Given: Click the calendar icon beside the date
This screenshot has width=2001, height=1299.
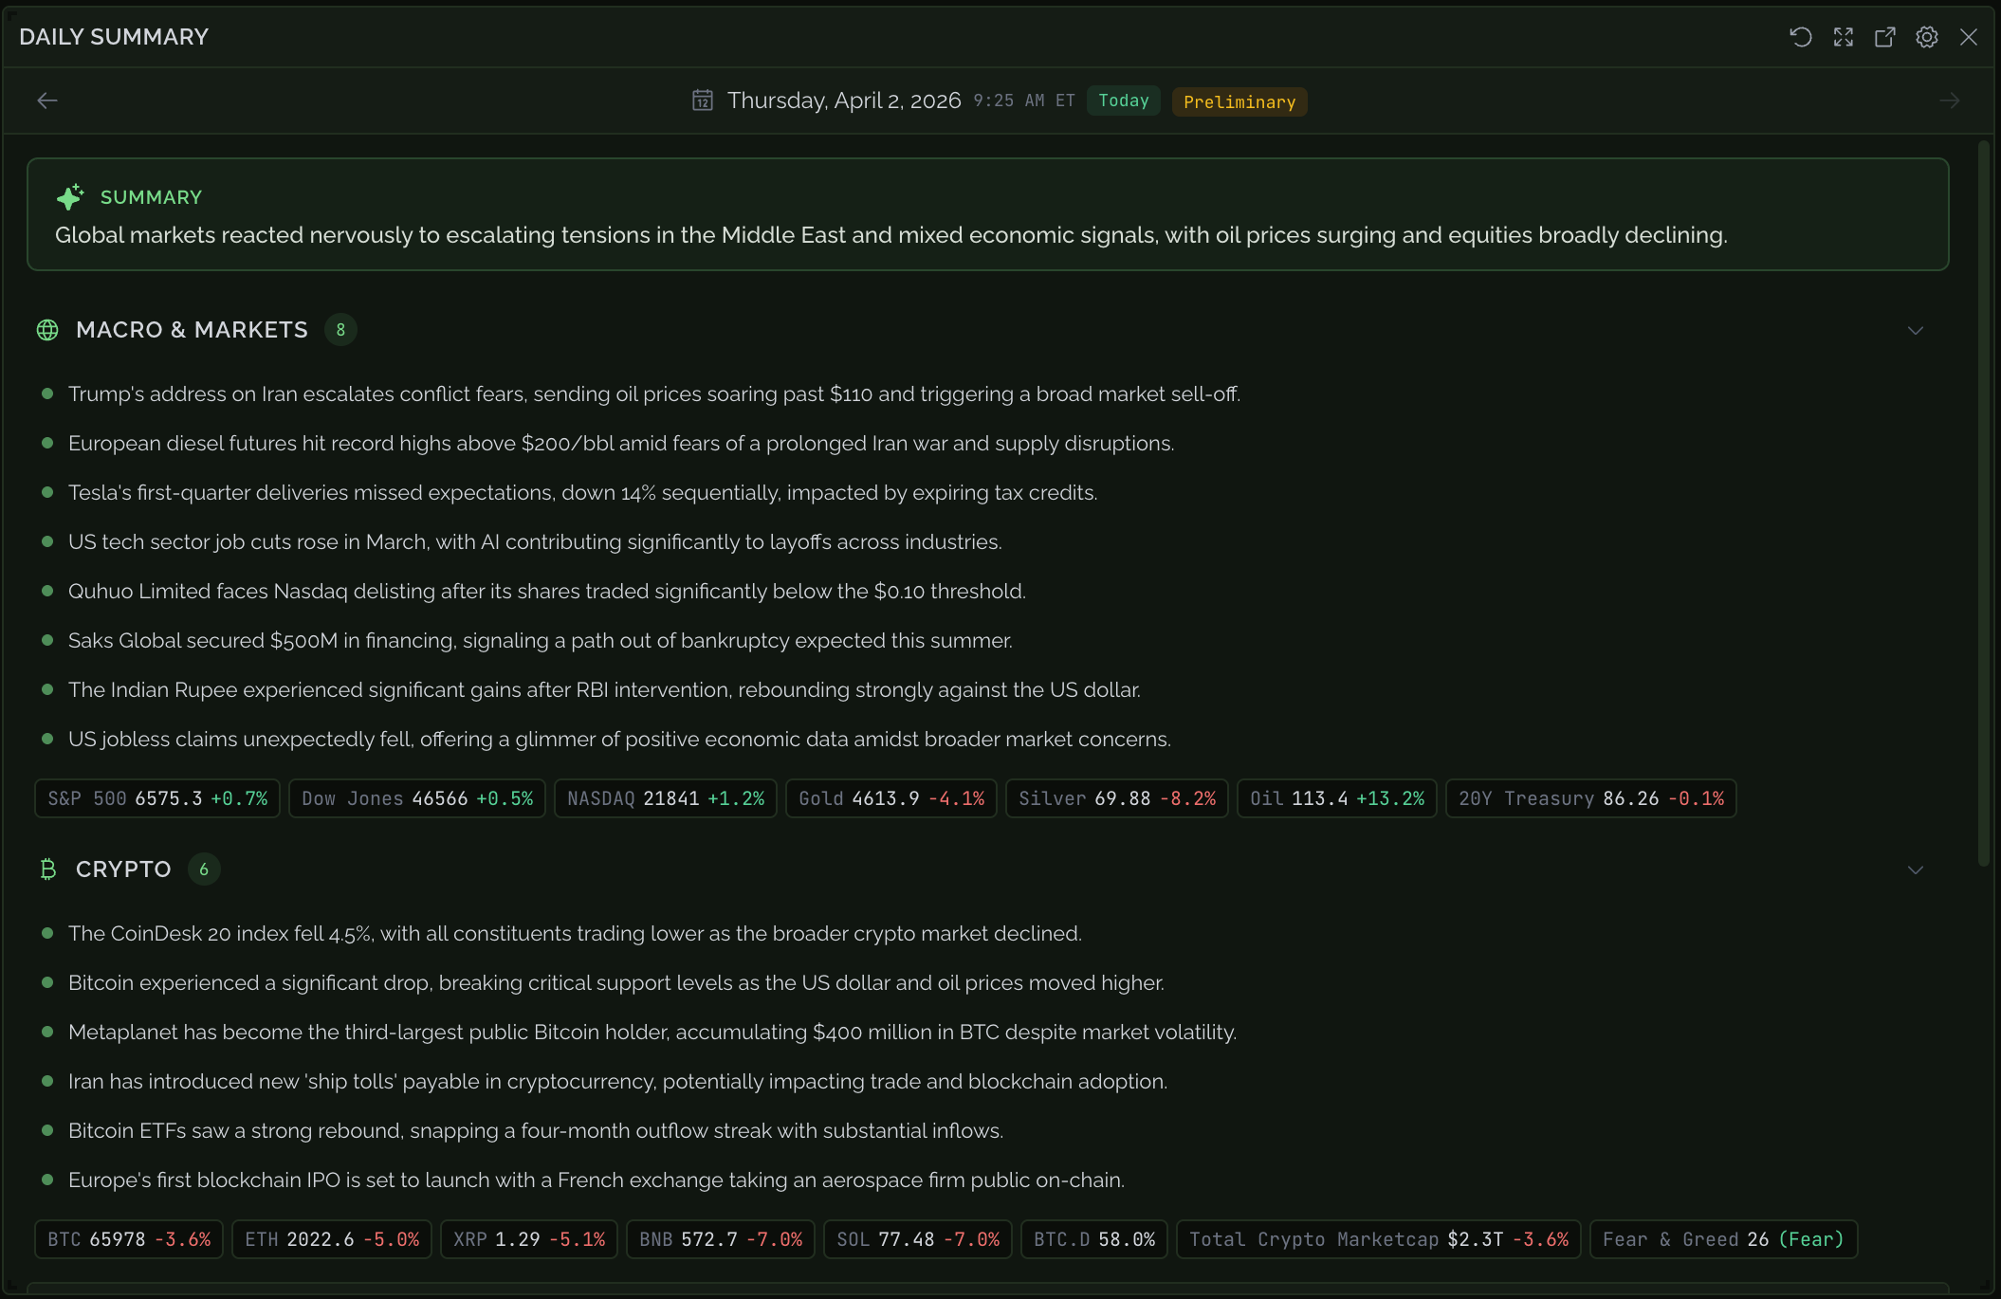Looking at the screenshot, I should click(x=702, y=100).
